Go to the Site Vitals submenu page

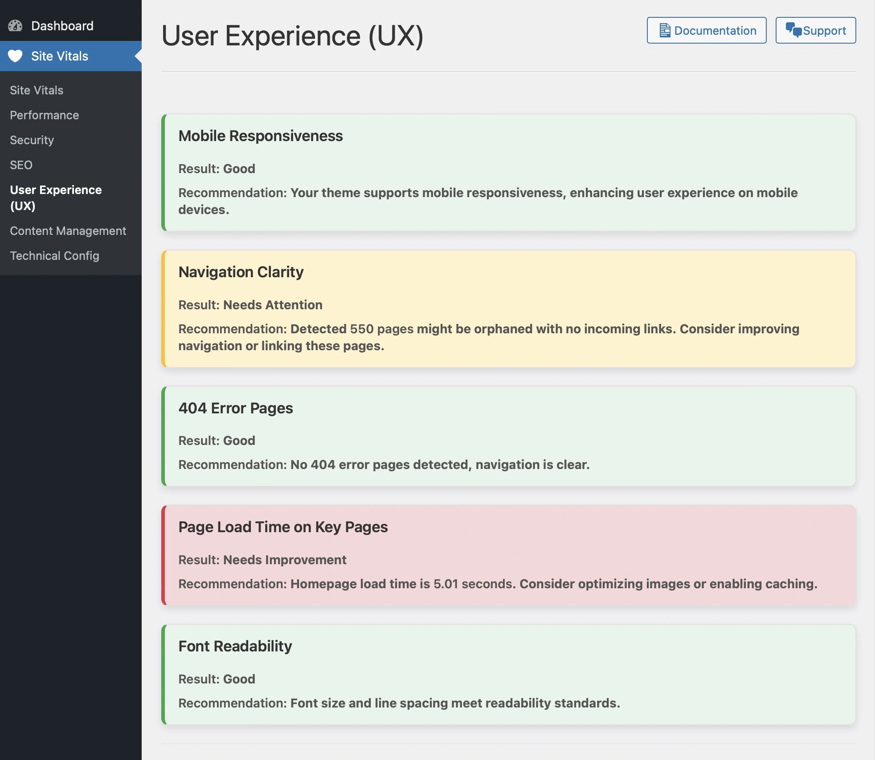click(37, 90)
